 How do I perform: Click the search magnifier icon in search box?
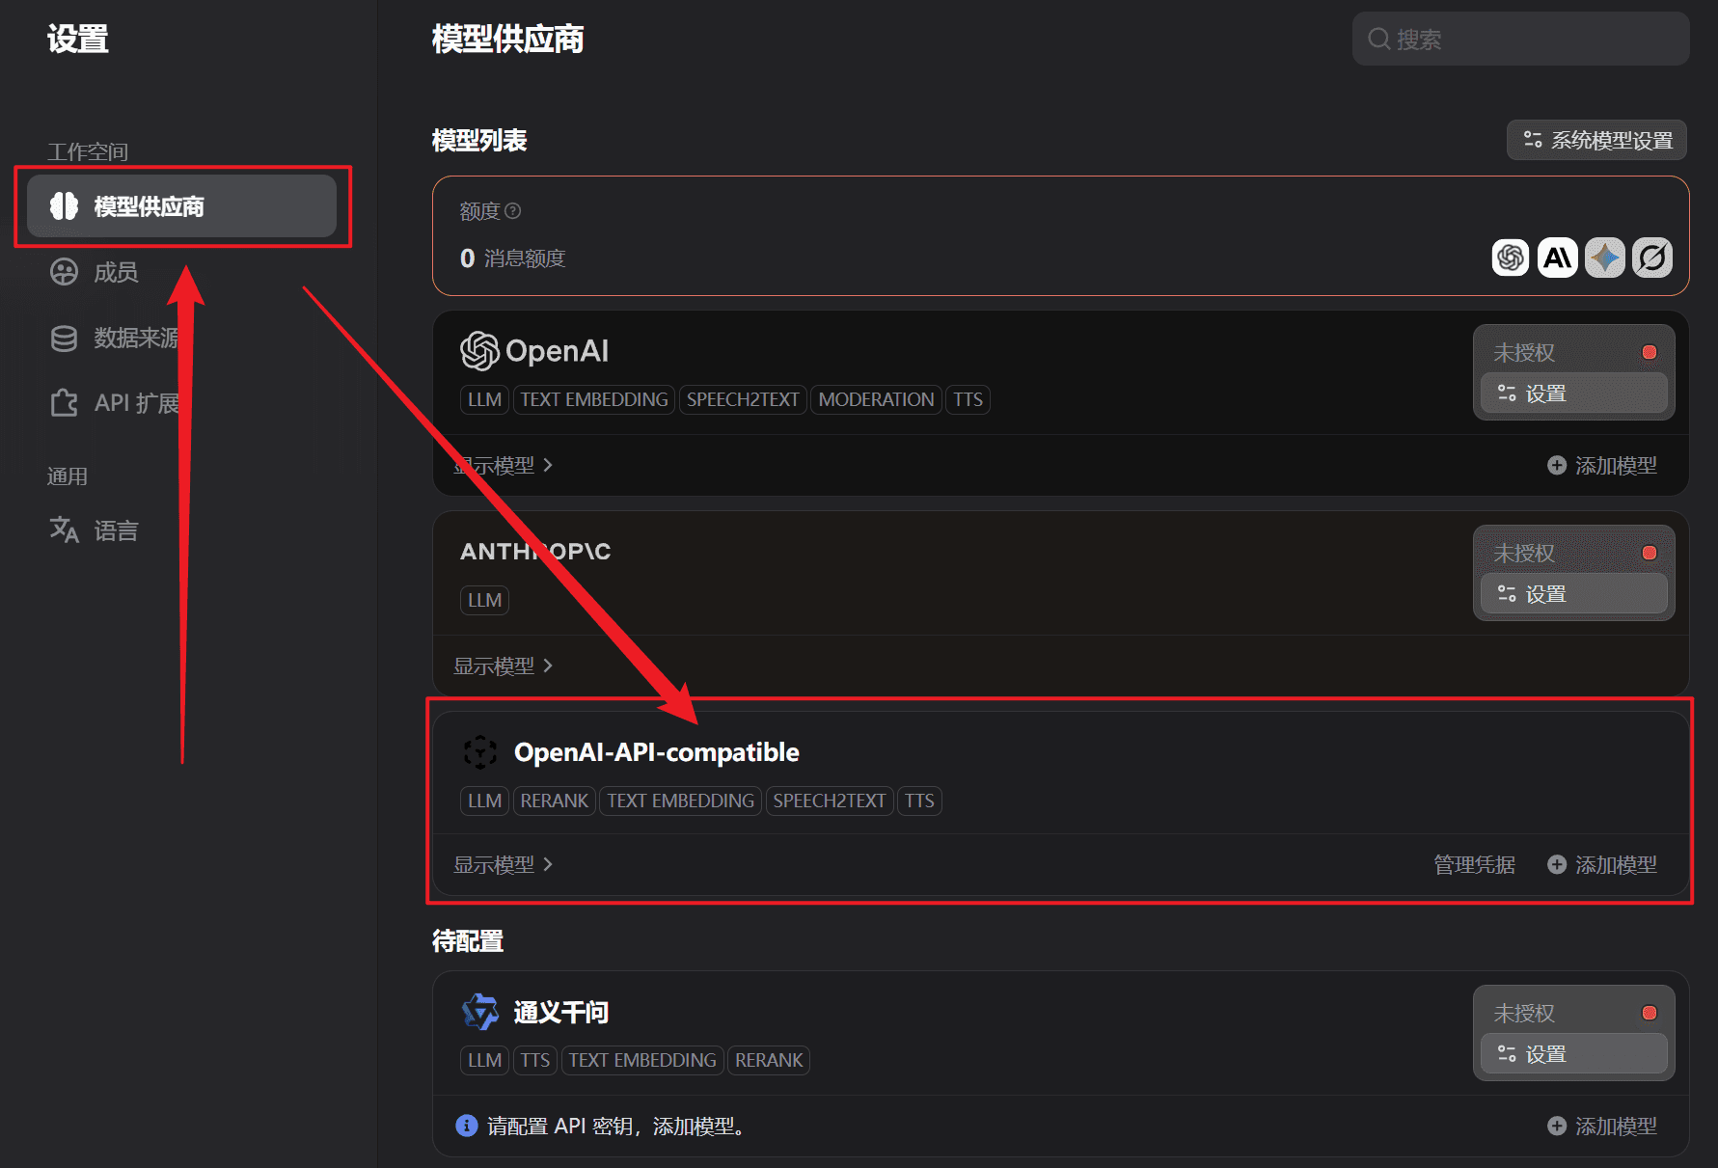click(x=1378, y=39)
